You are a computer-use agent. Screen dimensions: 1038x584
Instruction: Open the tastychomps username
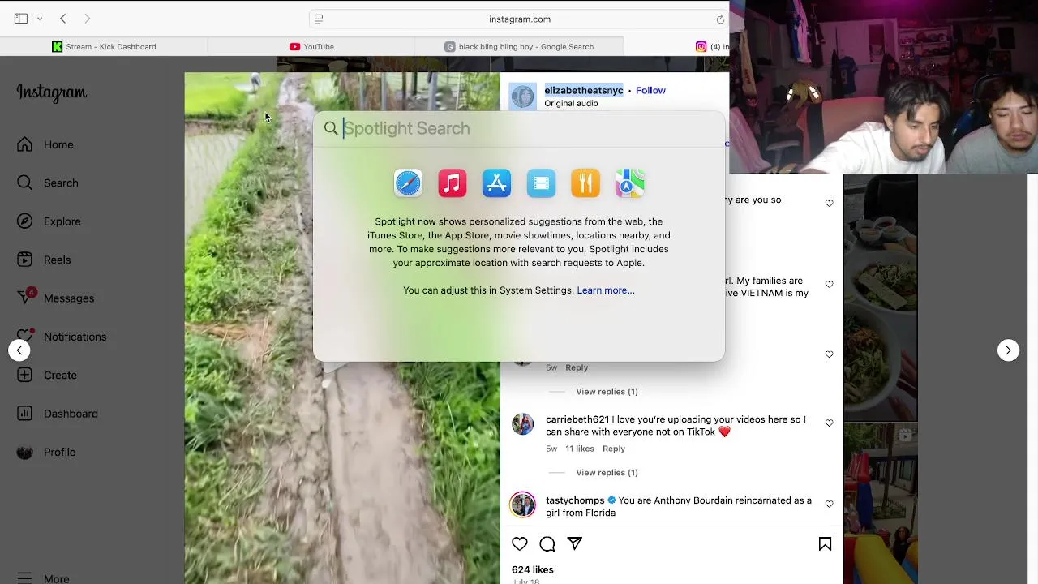click(x=575, y=500)
